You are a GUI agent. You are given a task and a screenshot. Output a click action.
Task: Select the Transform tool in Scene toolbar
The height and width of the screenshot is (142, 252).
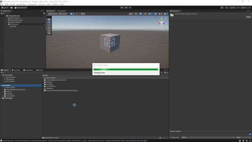(49, 33)
